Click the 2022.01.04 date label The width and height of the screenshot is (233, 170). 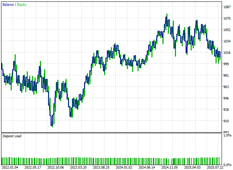[10, 168]
